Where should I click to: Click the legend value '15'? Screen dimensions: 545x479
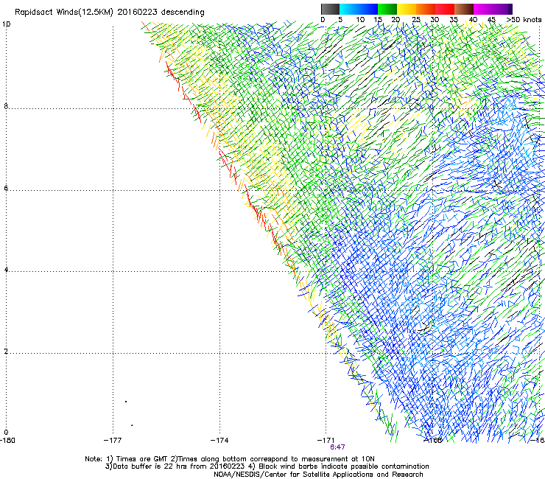coord(378,19)
